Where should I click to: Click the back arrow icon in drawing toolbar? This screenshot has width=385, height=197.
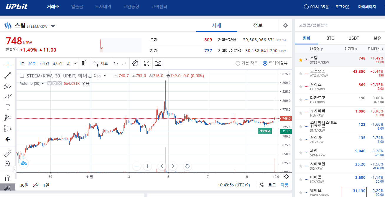8,139
